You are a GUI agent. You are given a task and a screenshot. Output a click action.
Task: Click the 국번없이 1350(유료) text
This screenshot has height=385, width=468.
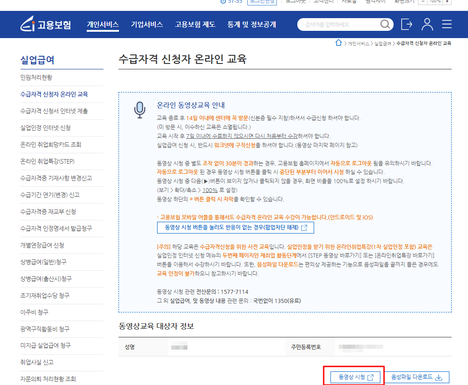point(277,301)
